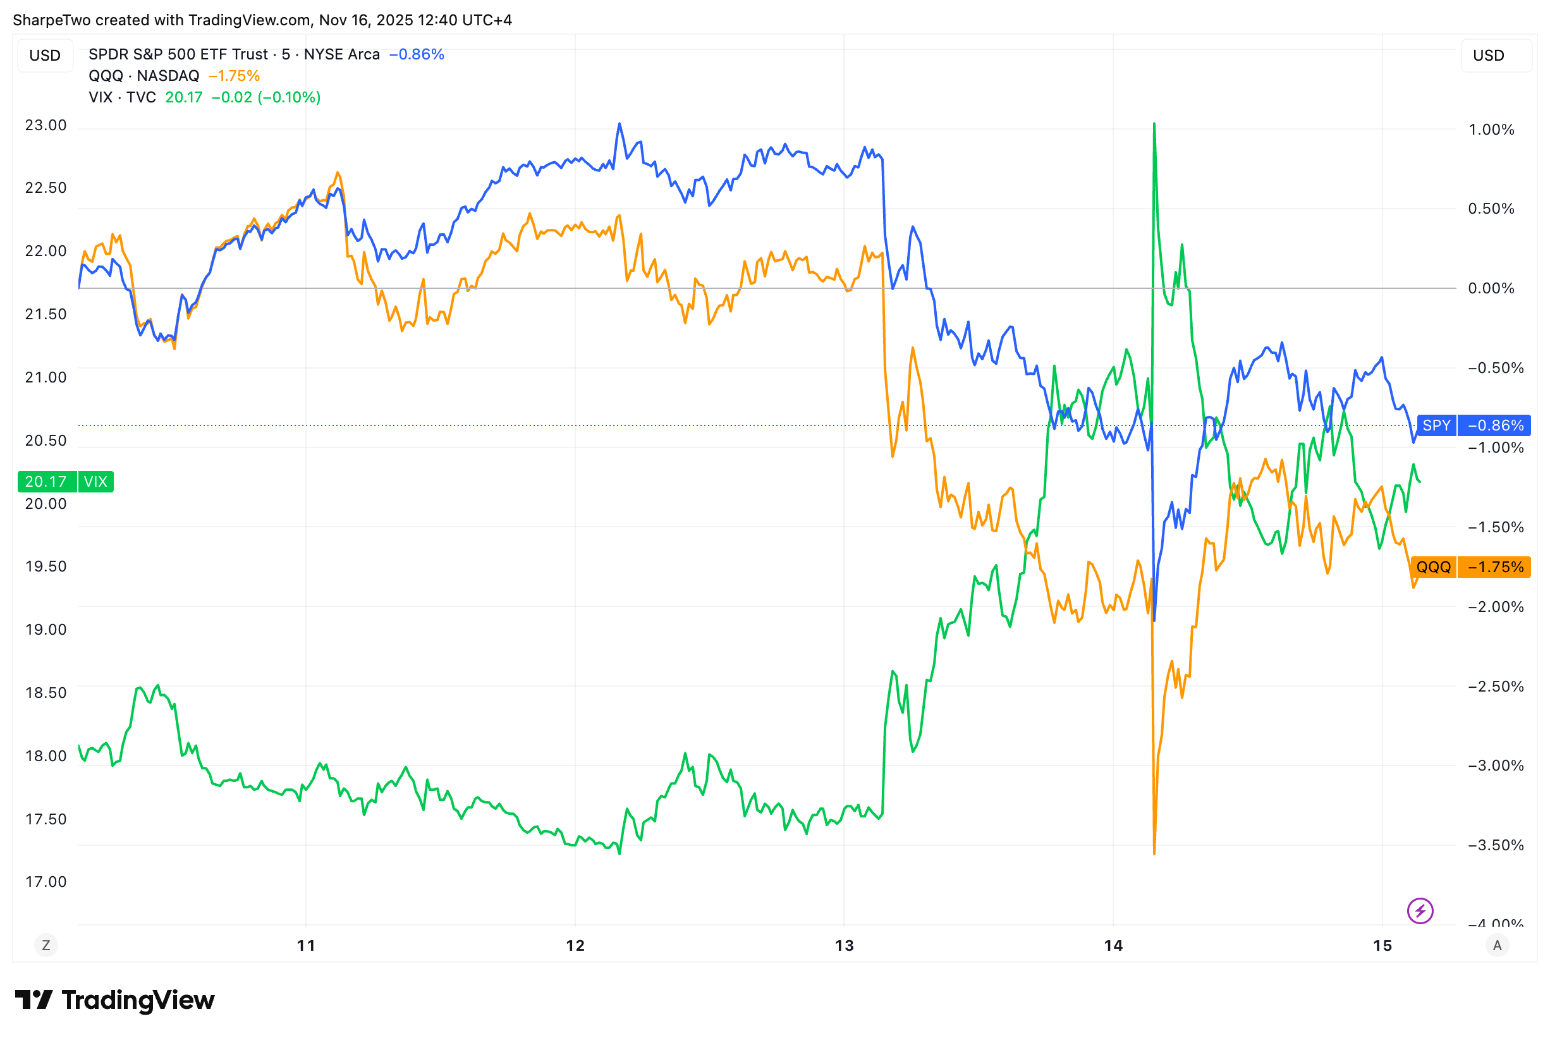The image size is (1550, 1038).
Task: Click the green VIX 20.17 price label
Action: [x=66, y=481]
